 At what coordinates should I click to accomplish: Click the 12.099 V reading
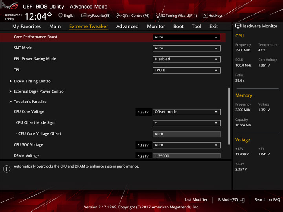(x=242, y=154)
